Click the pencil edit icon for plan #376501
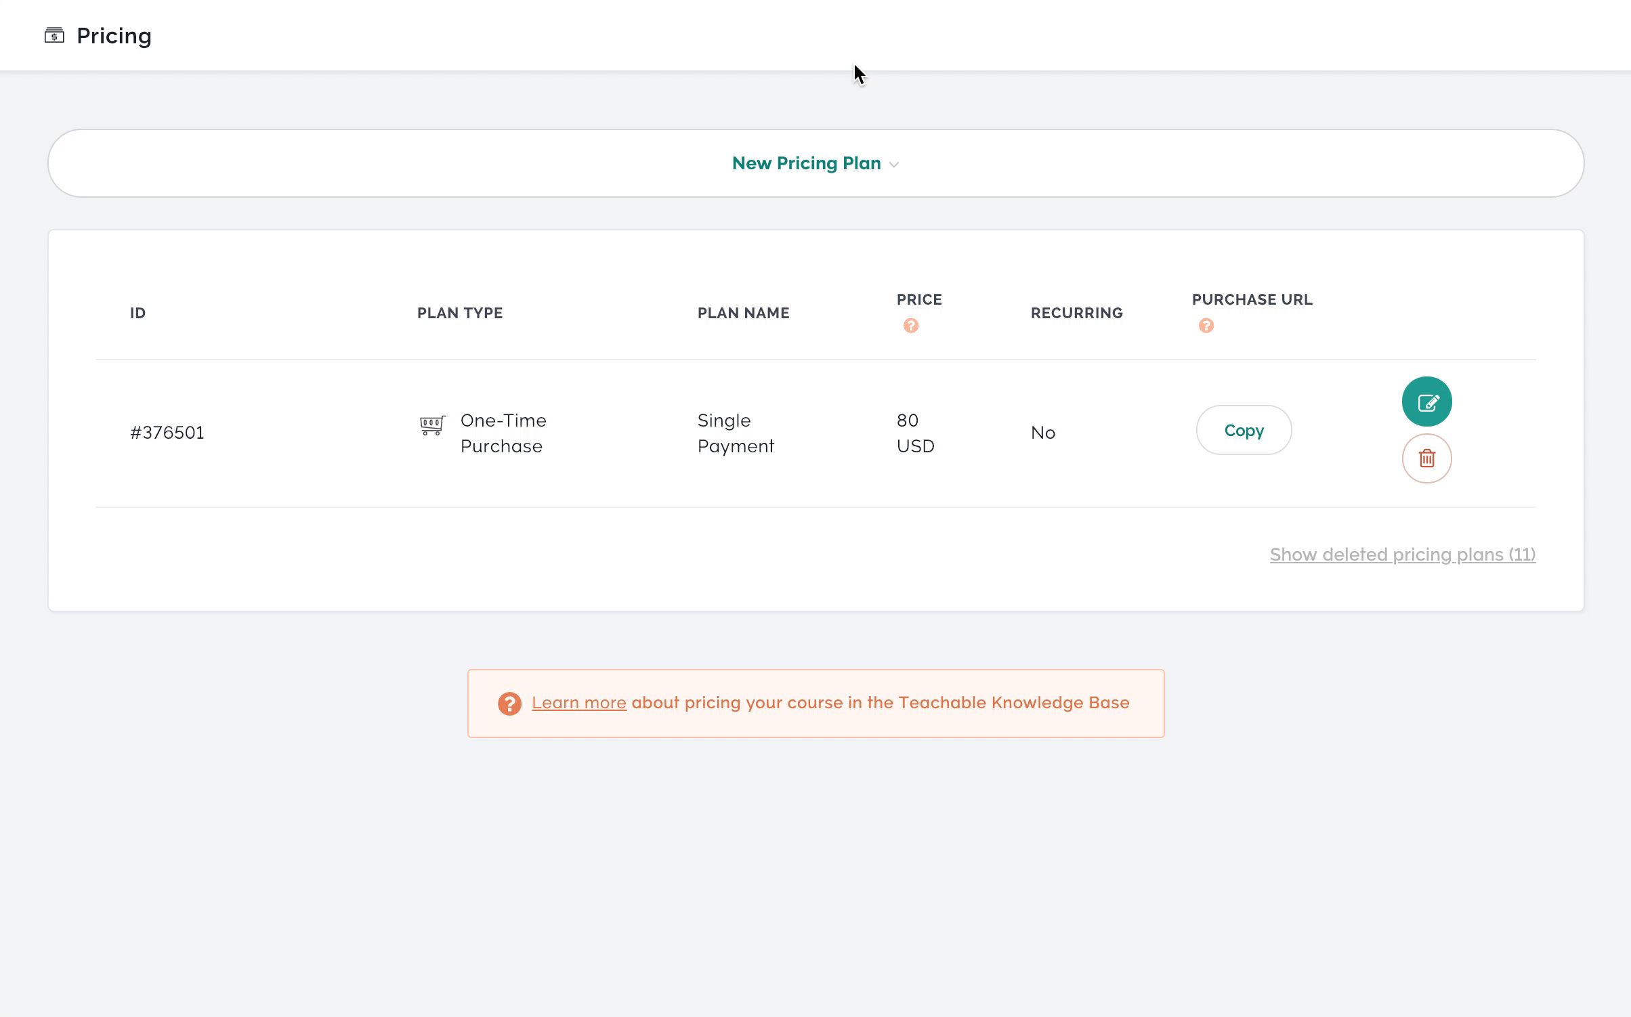1631x1017 pixels. coord(1426,401)
